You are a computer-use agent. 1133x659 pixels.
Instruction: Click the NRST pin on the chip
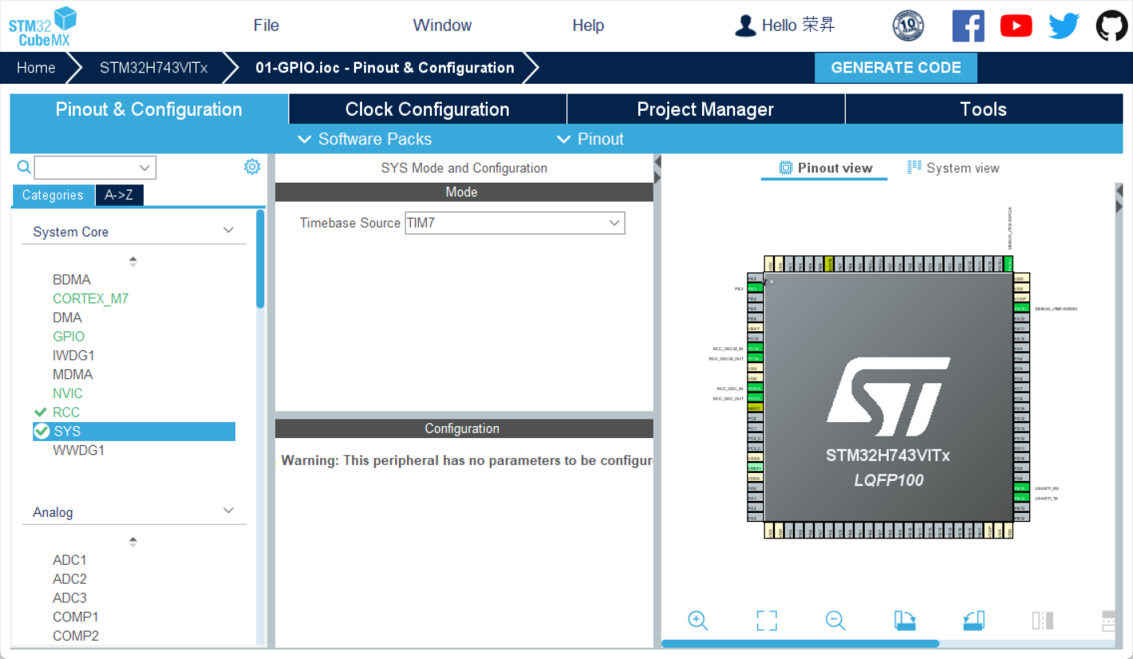(755, 408)
